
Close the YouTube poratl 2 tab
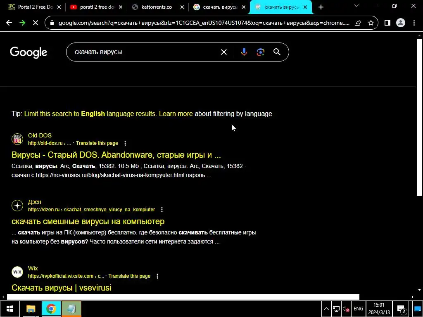point(121,7)
